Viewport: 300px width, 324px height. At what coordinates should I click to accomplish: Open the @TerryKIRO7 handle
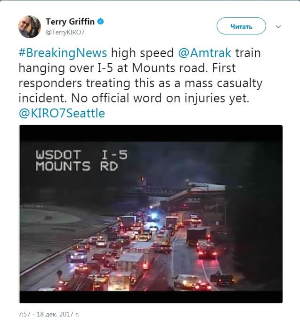coord(65,33)
